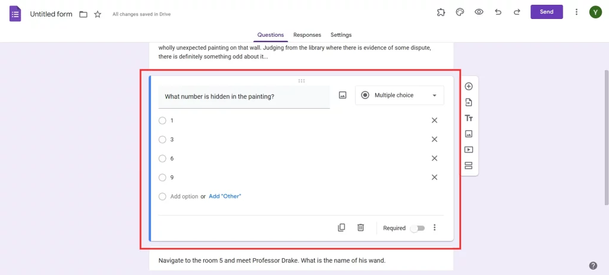Add a title and description block
609x275 pixels.
coord(469,118)
